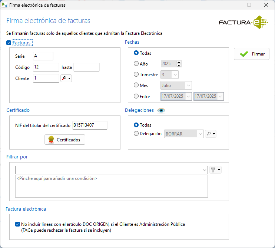Screen dimensions: 275x248
Task: Select the Año radio button
Action: (x=136, y=64)
